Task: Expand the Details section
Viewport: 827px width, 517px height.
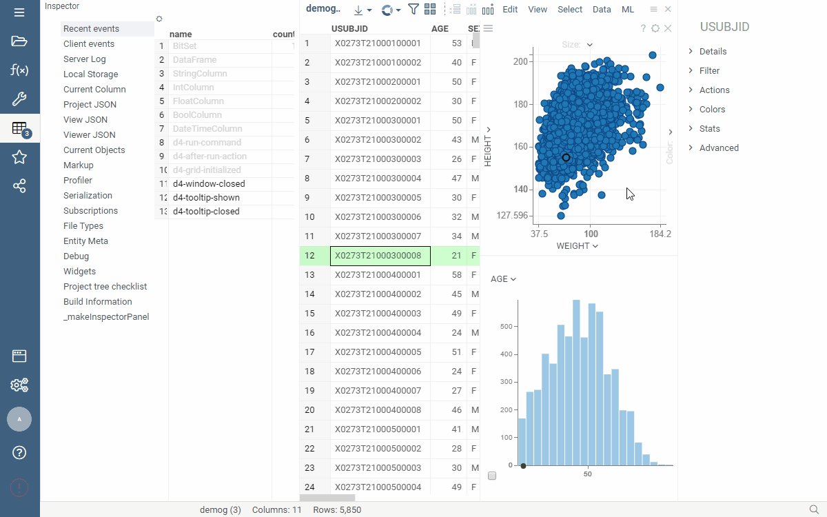Action: point(713,52)
